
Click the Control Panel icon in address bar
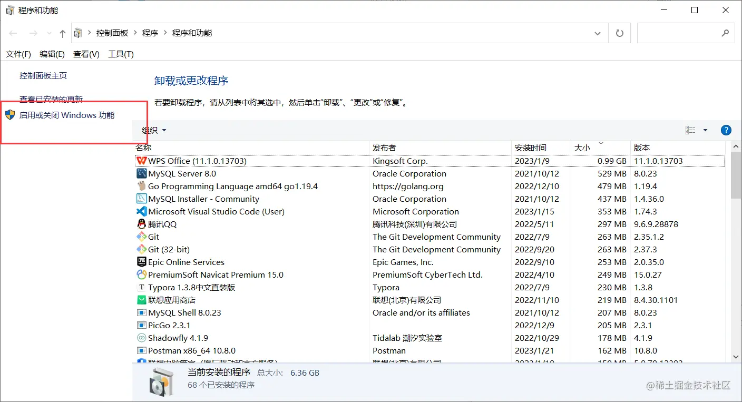(78, 33)
